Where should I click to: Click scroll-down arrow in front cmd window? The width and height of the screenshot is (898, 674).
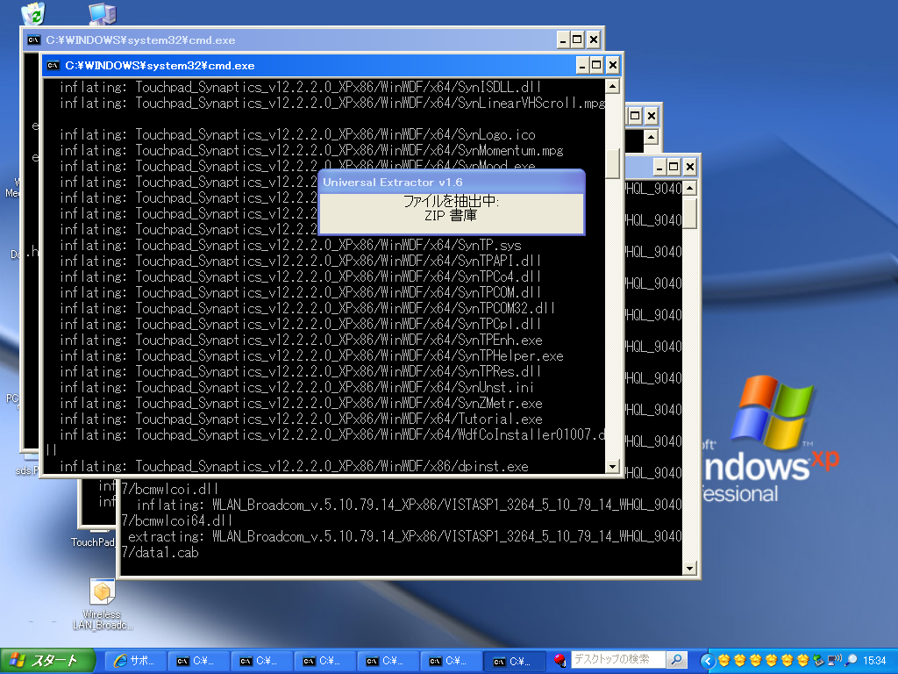[612, 466]
